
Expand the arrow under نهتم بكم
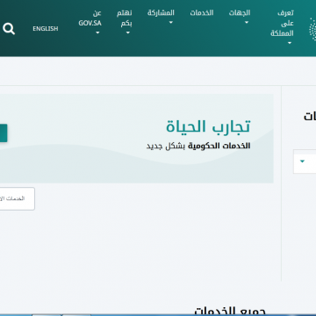128,32
